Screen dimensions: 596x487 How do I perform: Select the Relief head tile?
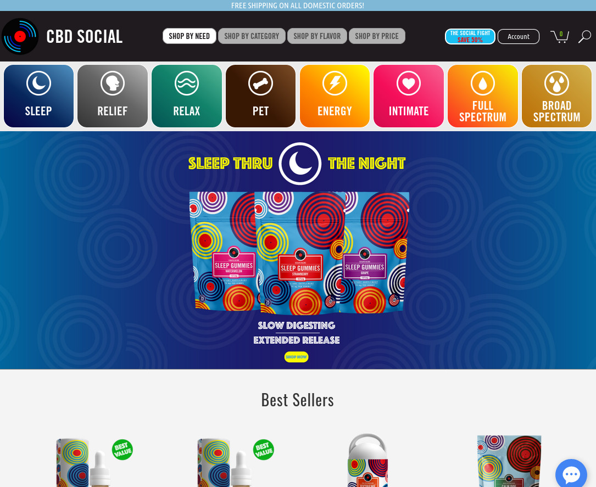(x=113, y=96)
